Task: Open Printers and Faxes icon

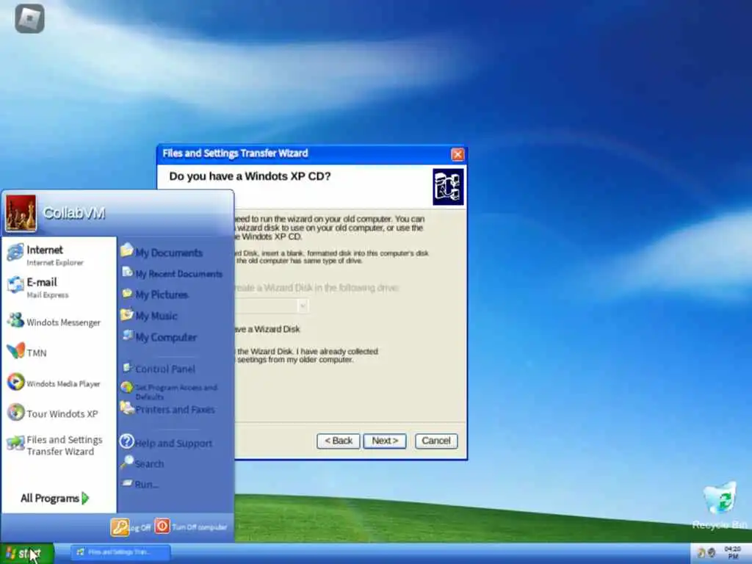Action: 126,408
